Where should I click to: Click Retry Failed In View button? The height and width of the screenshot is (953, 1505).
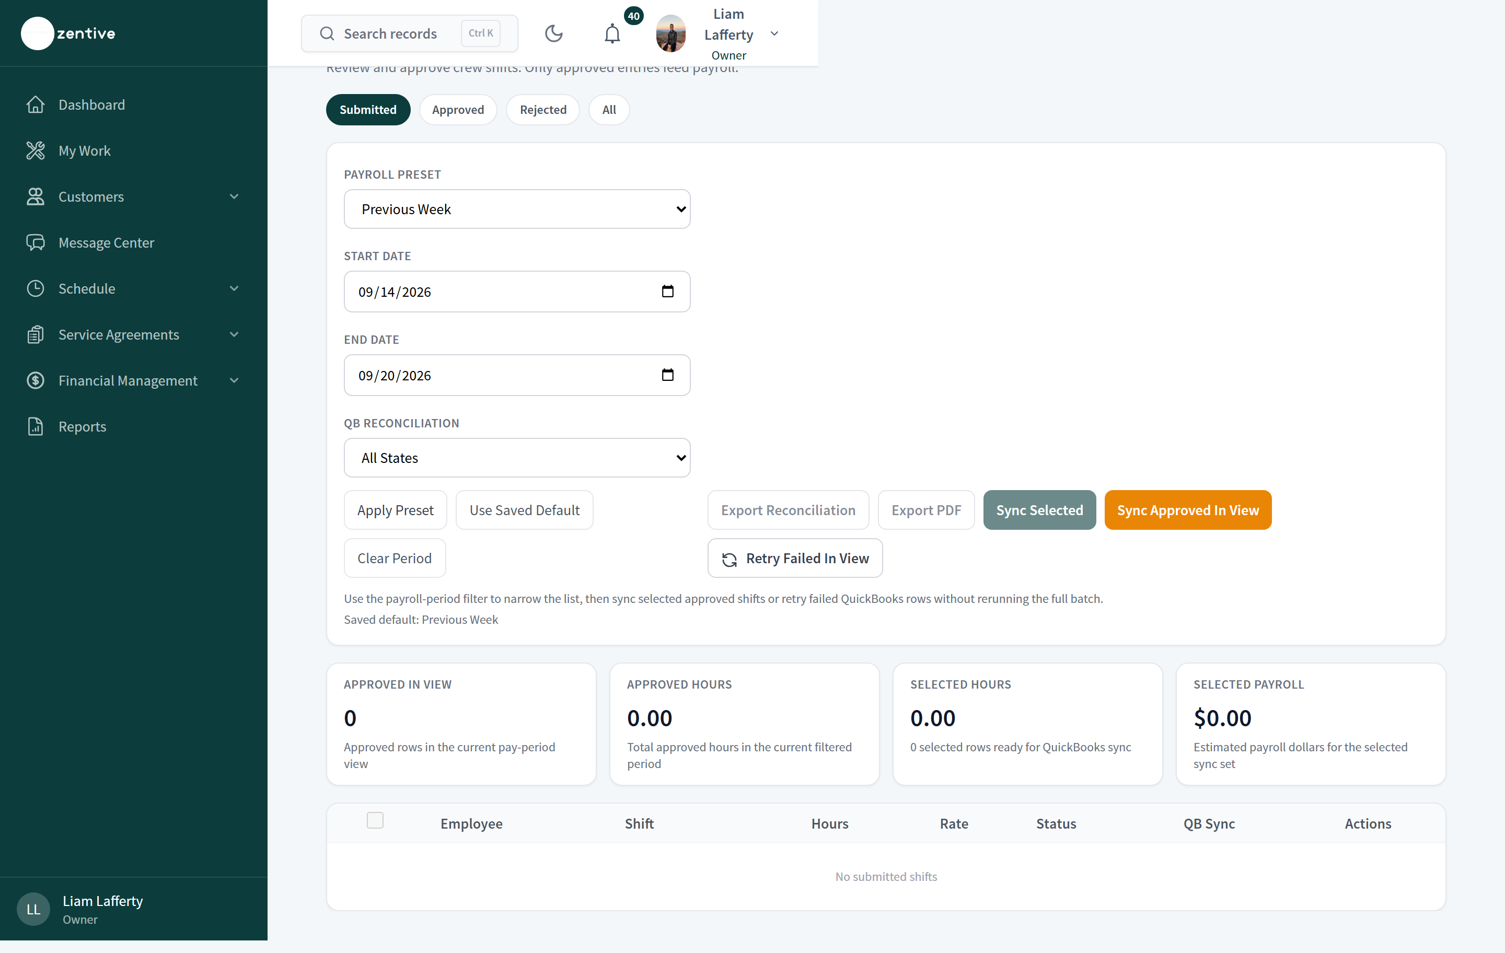pyautogui.click(x=795, y=558)
